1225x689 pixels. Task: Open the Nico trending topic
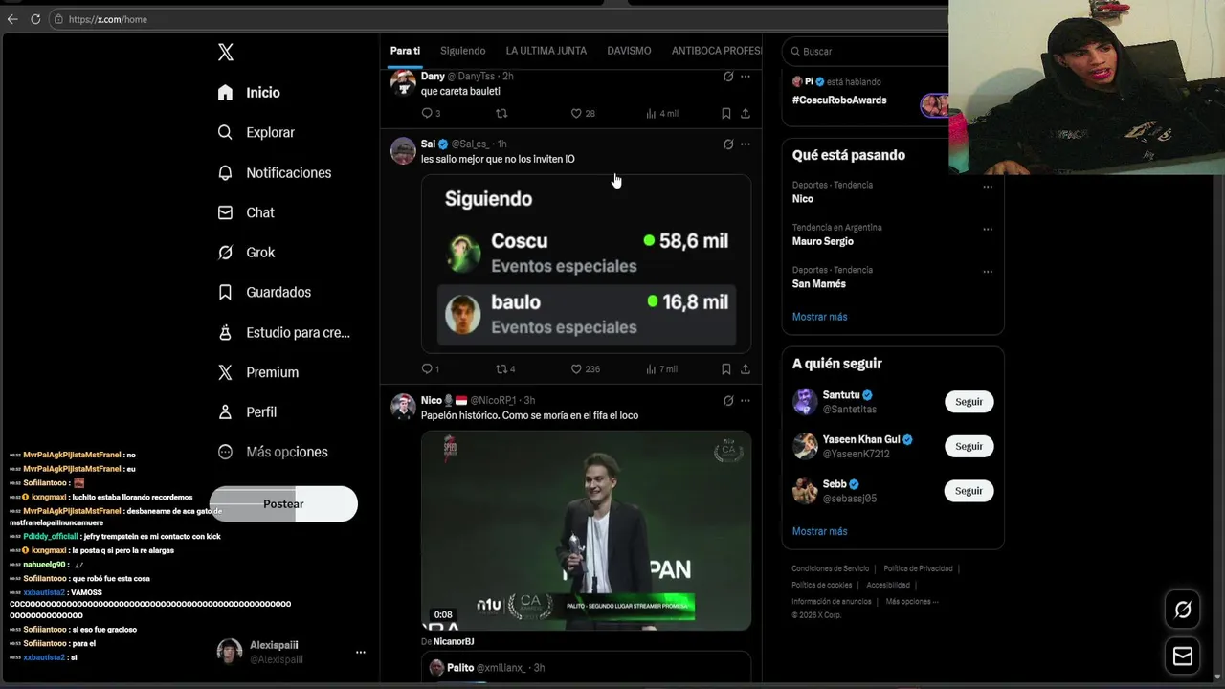803,199
